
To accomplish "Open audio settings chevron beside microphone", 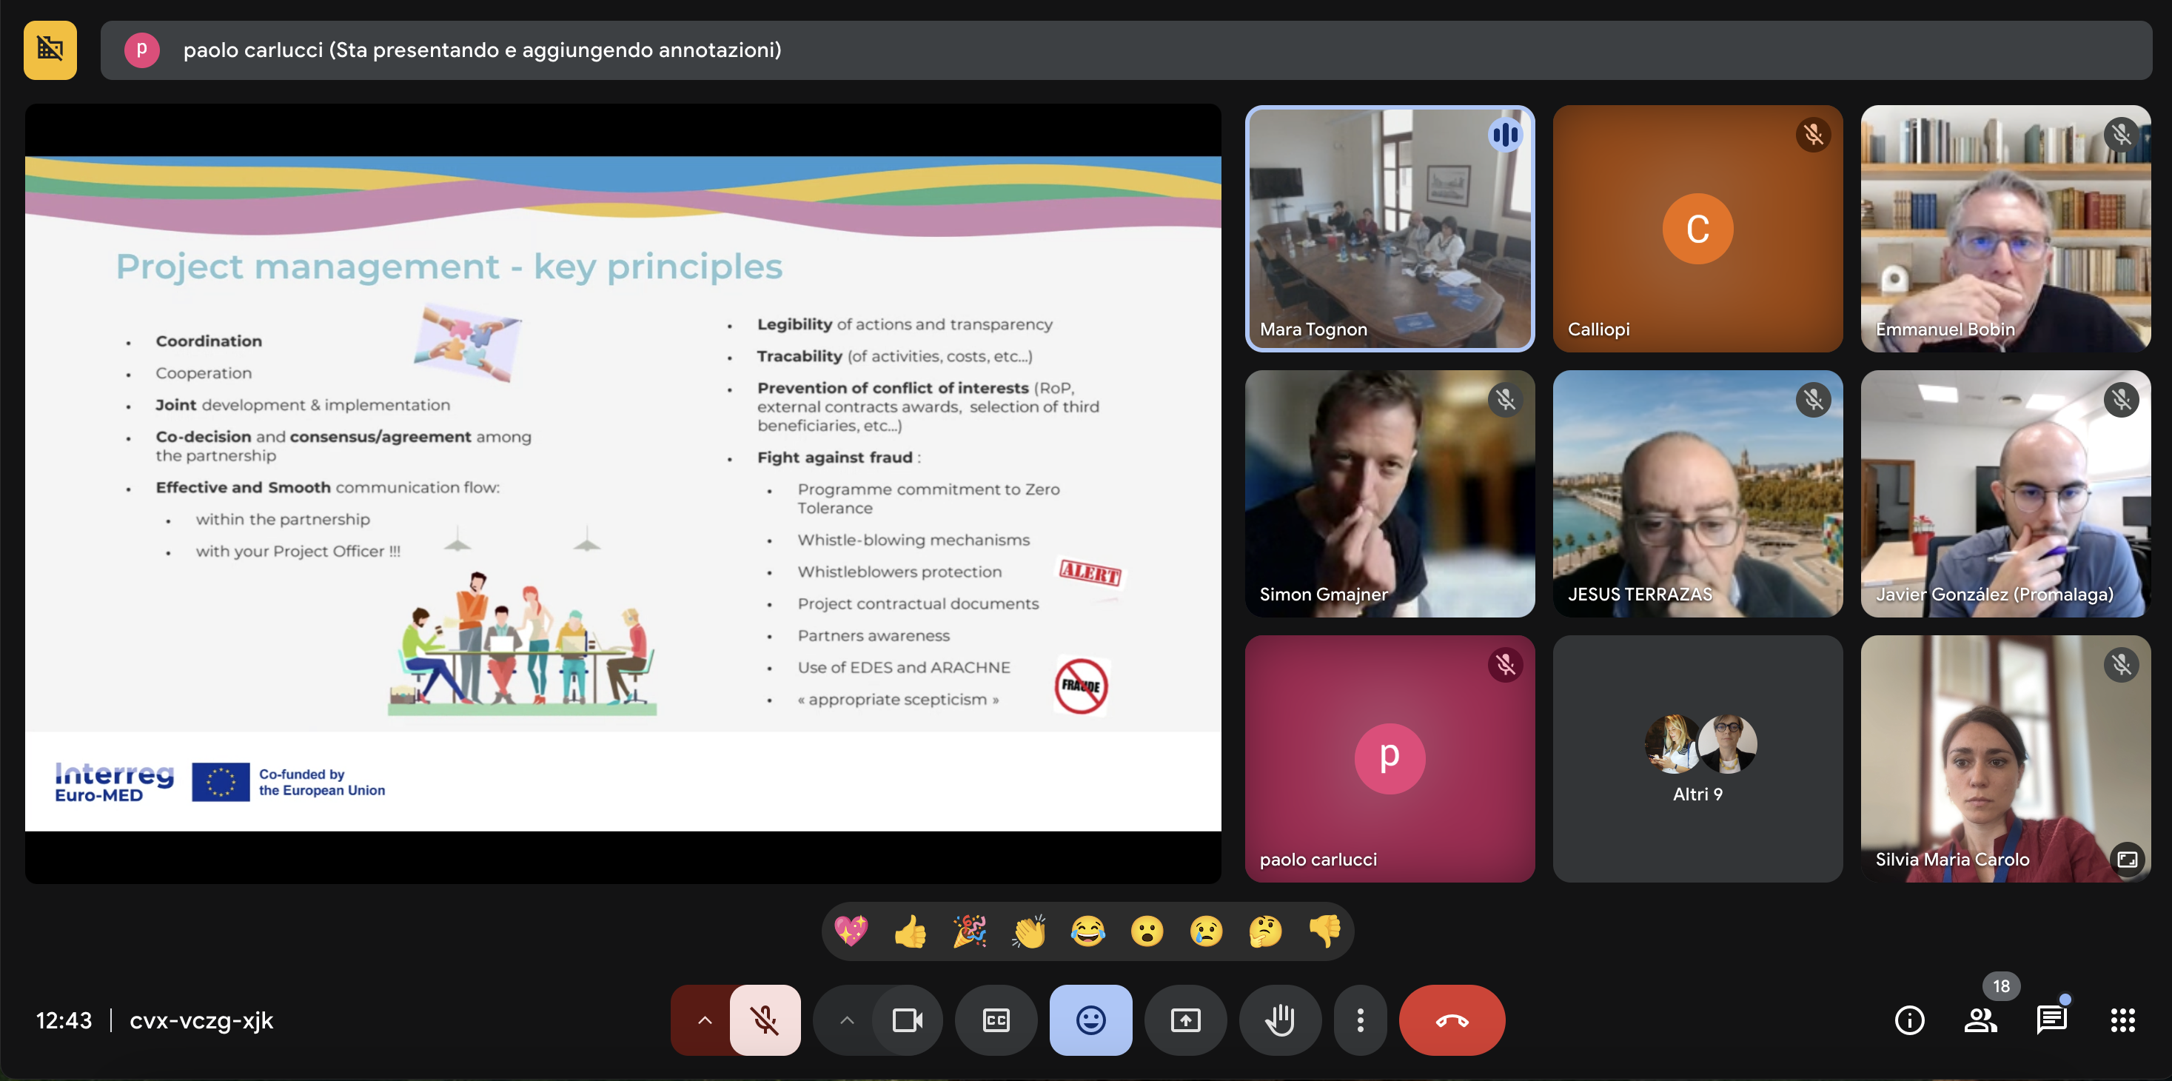I will pos(704,1020).
